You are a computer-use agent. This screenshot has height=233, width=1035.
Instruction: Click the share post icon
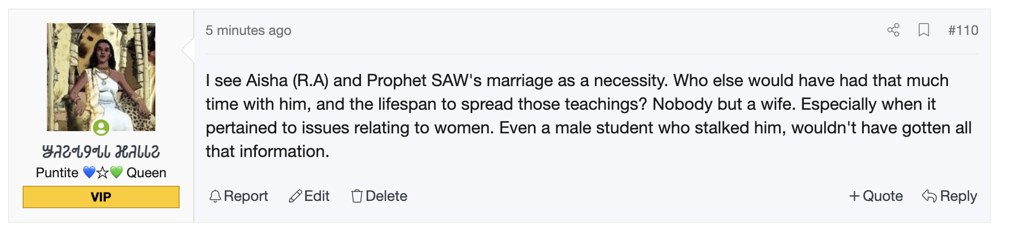tap(893, 30)
